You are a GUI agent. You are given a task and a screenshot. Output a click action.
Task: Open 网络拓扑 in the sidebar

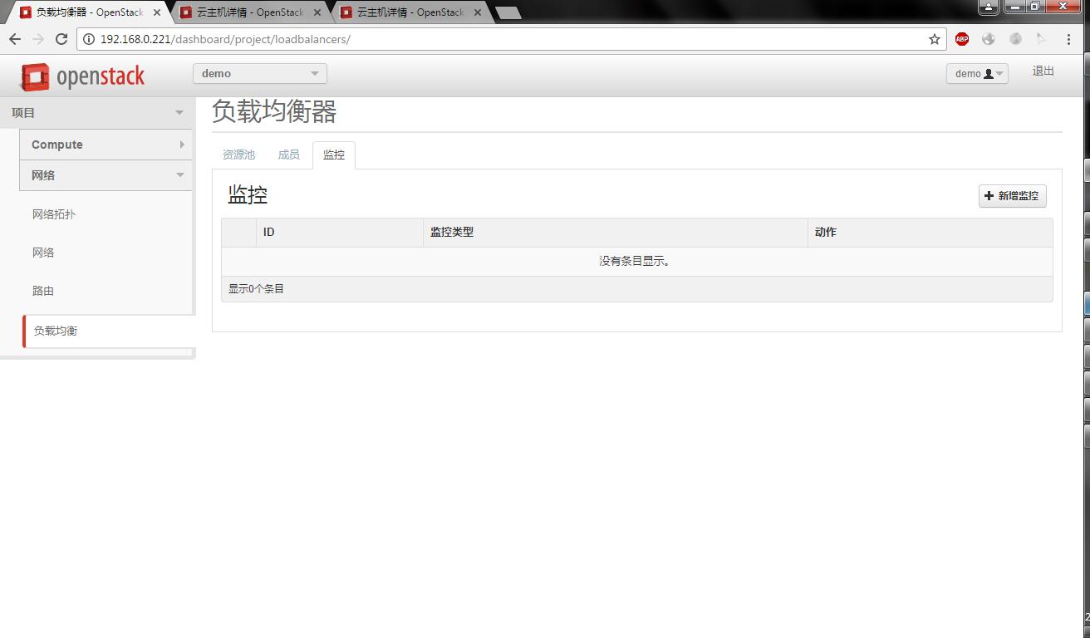click(x=54, y=214)
